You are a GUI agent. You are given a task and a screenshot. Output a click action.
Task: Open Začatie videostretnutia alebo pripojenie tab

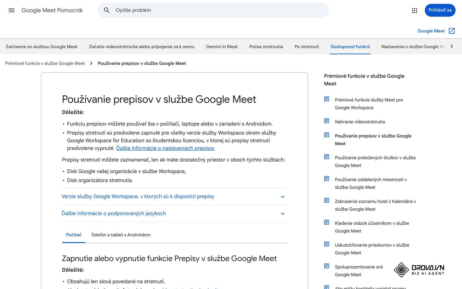click(x=142, y=47)
